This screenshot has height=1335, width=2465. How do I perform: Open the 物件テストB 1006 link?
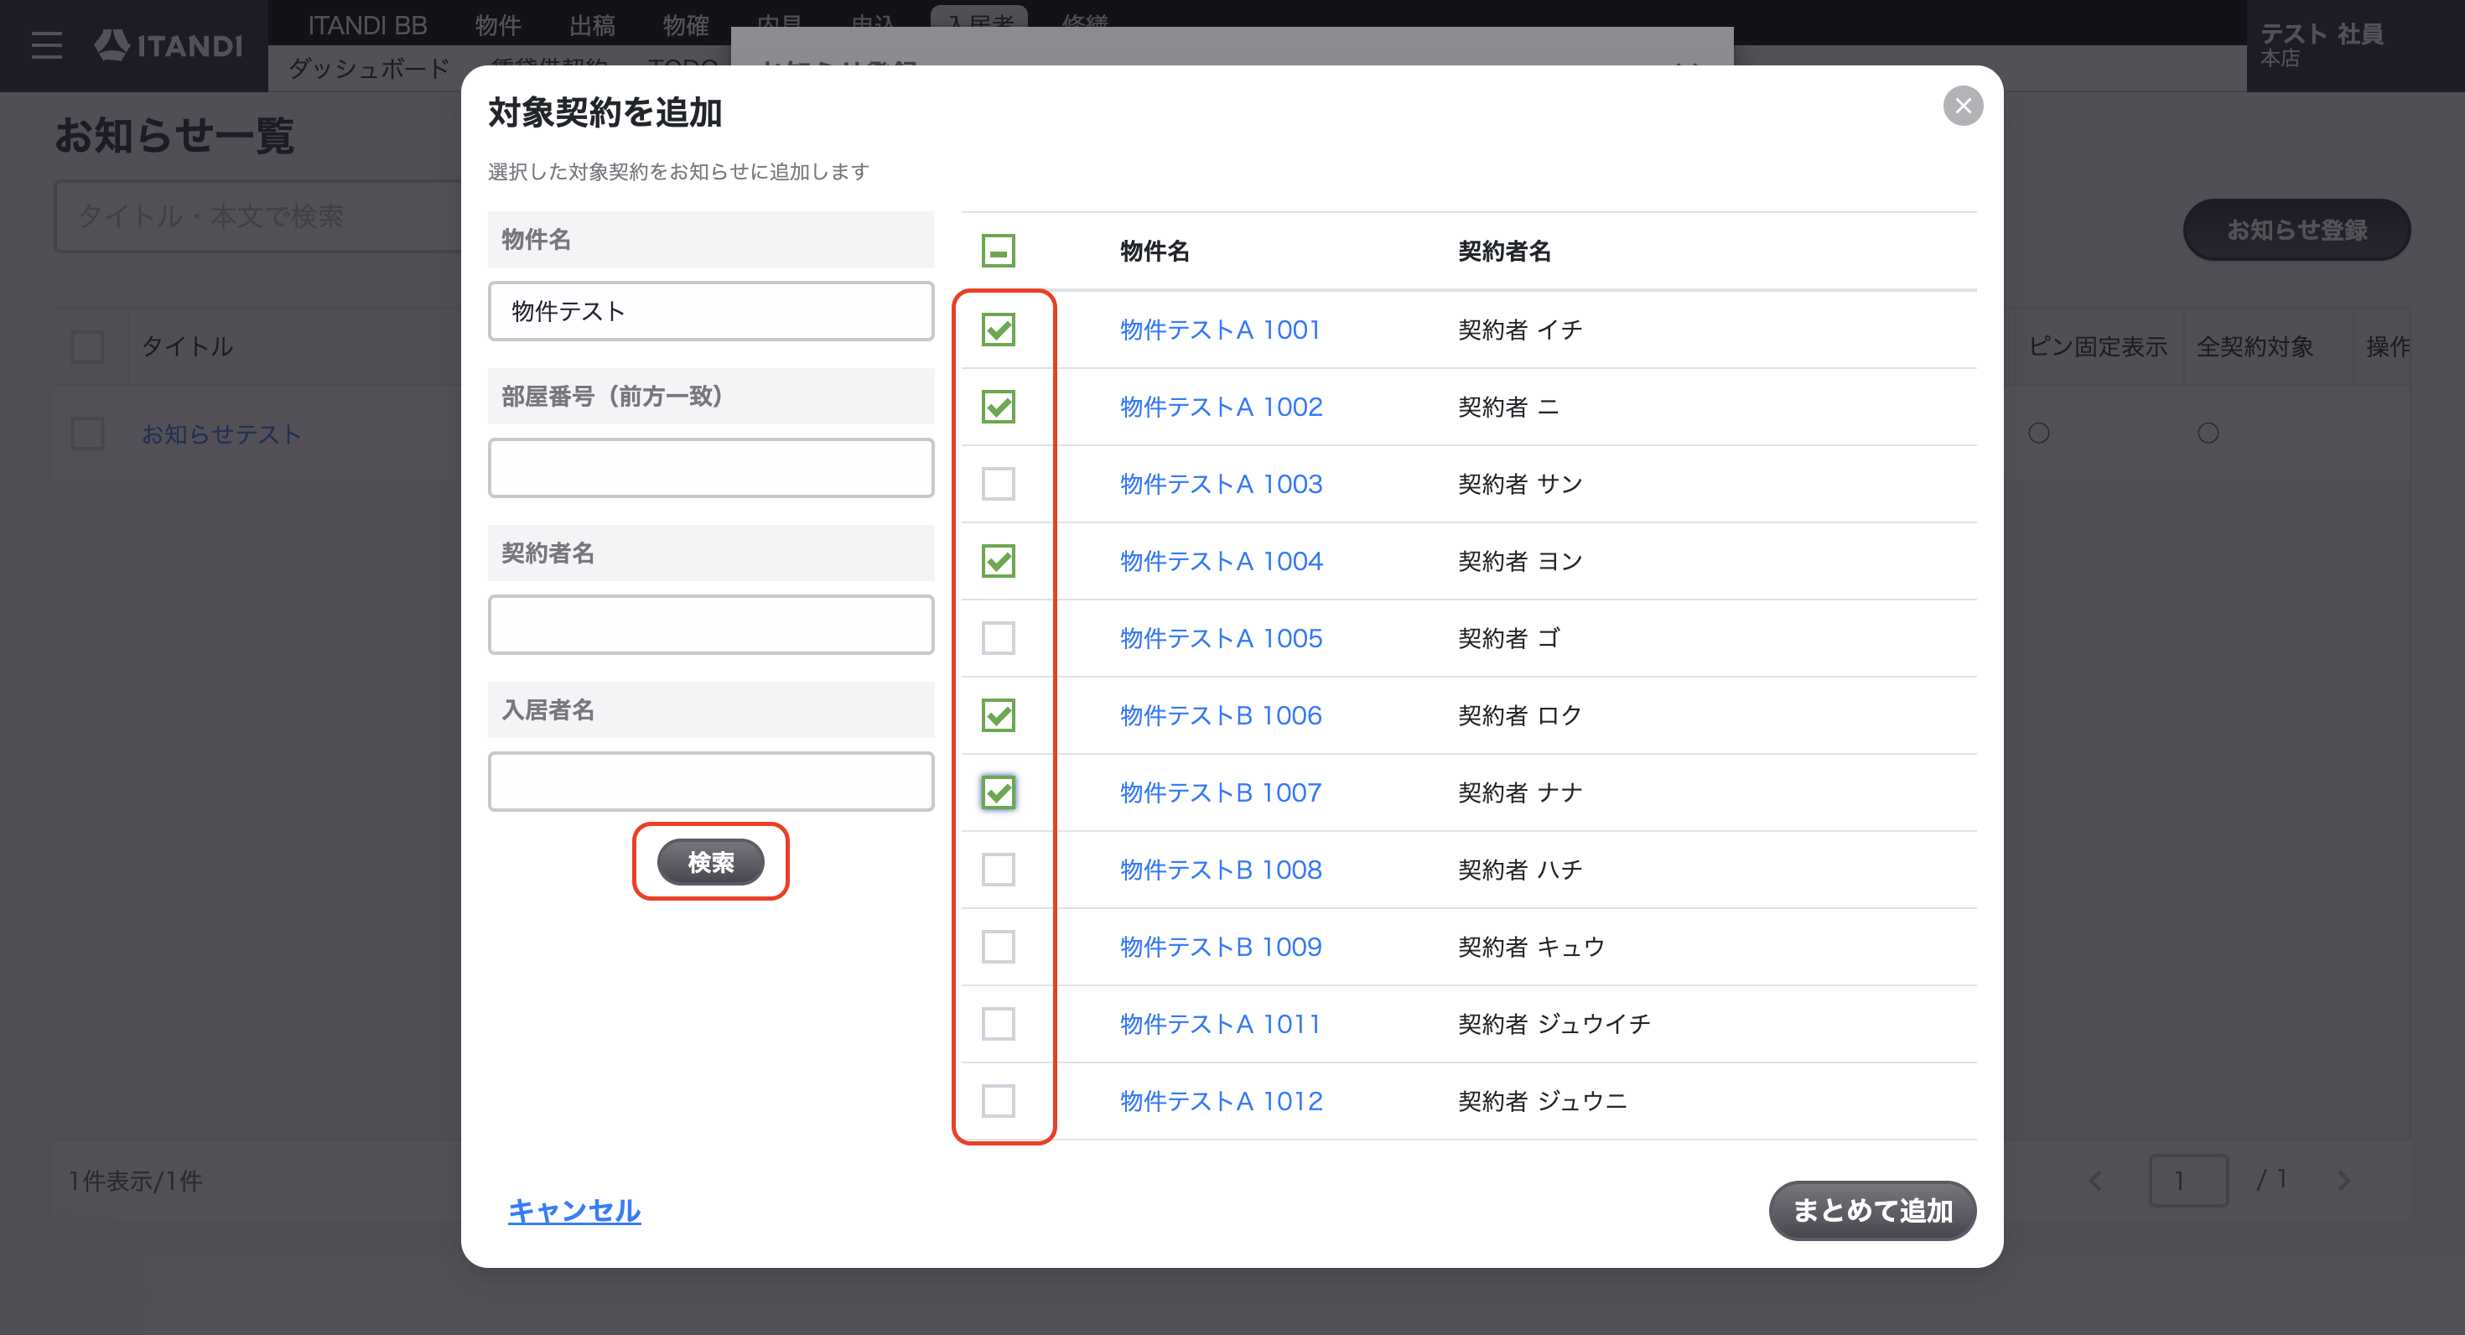coord(1221,714)
